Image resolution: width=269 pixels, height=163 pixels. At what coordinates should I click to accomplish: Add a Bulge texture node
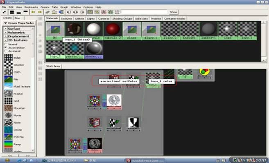click(x=8, y=58)
